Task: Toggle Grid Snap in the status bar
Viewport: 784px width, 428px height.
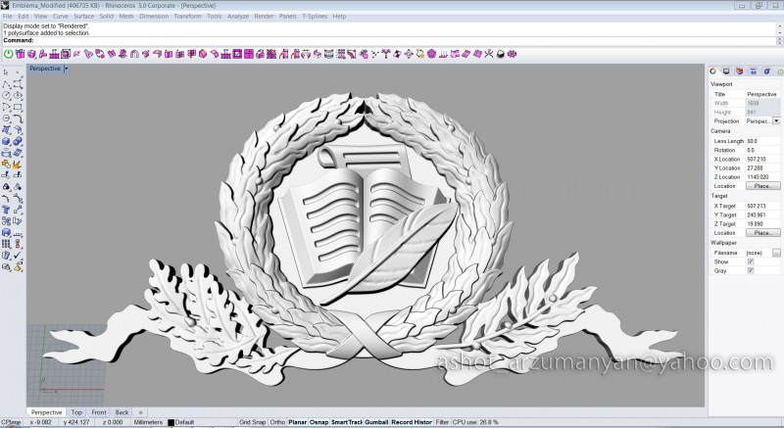Action: click(252, 422)
